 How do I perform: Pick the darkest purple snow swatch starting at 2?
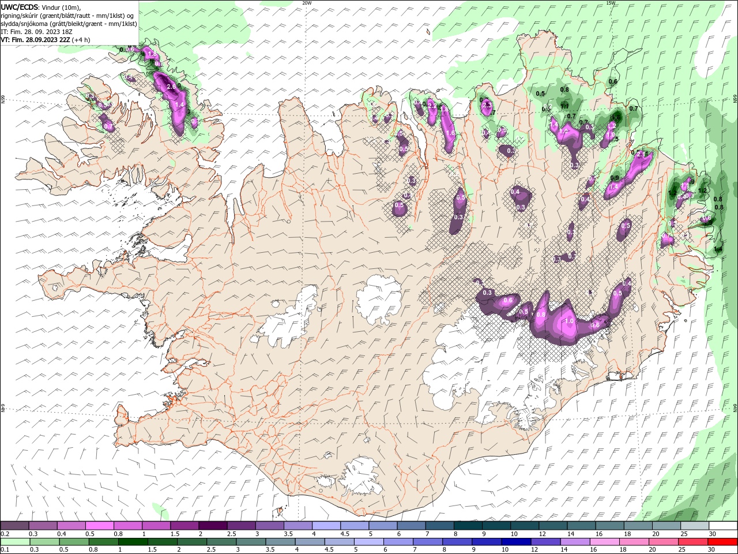[212, 526]
